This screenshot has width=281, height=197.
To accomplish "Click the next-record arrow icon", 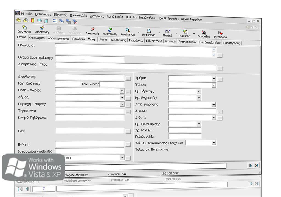I will pyautogui.click(x=251, y=166).
